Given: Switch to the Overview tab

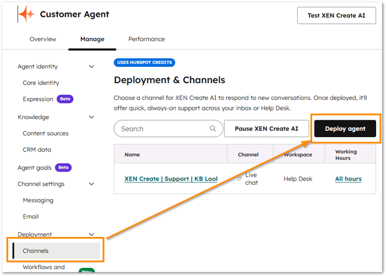Looking at the screenshot, I should [43, 39].
